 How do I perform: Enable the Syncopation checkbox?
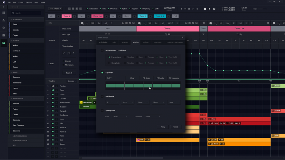coord(102,110)
